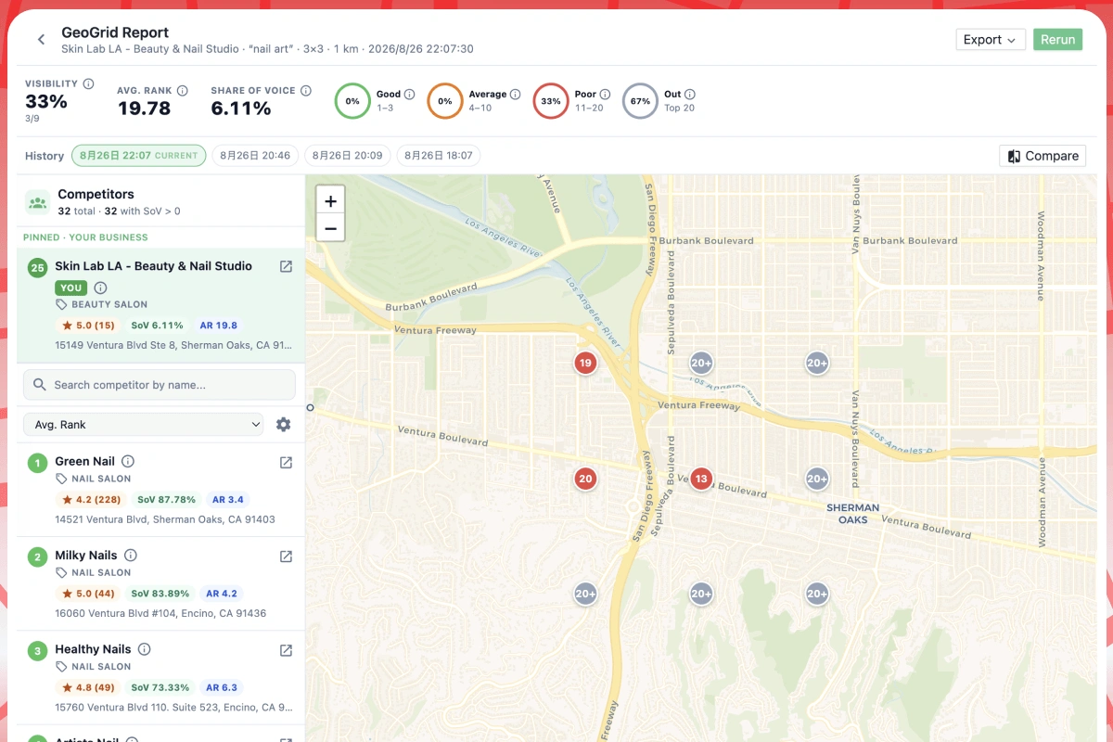Open Skin Lab LA external link
This screenshot has height=742, width=1113.
287,266
